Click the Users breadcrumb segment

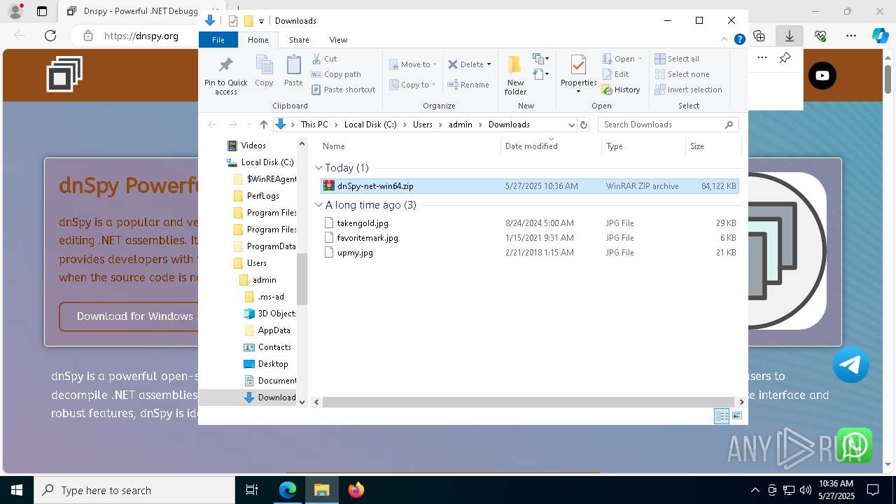coord(423,125)
